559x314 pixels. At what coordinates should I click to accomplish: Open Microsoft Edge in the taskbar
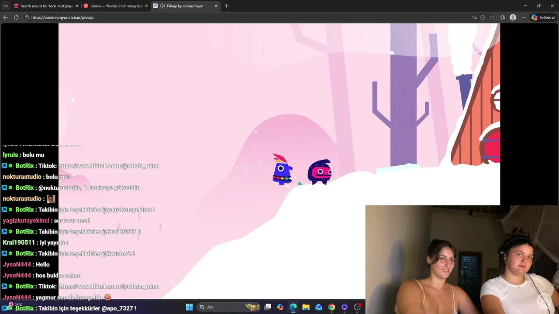point(293,307)
